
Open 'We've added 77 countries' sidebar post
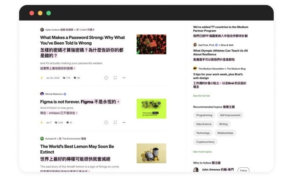[x=221, y=29]
